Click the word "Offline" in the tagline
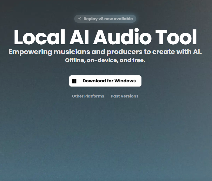Viewport: 212px width, 181px height. click(x=75, y=60)
